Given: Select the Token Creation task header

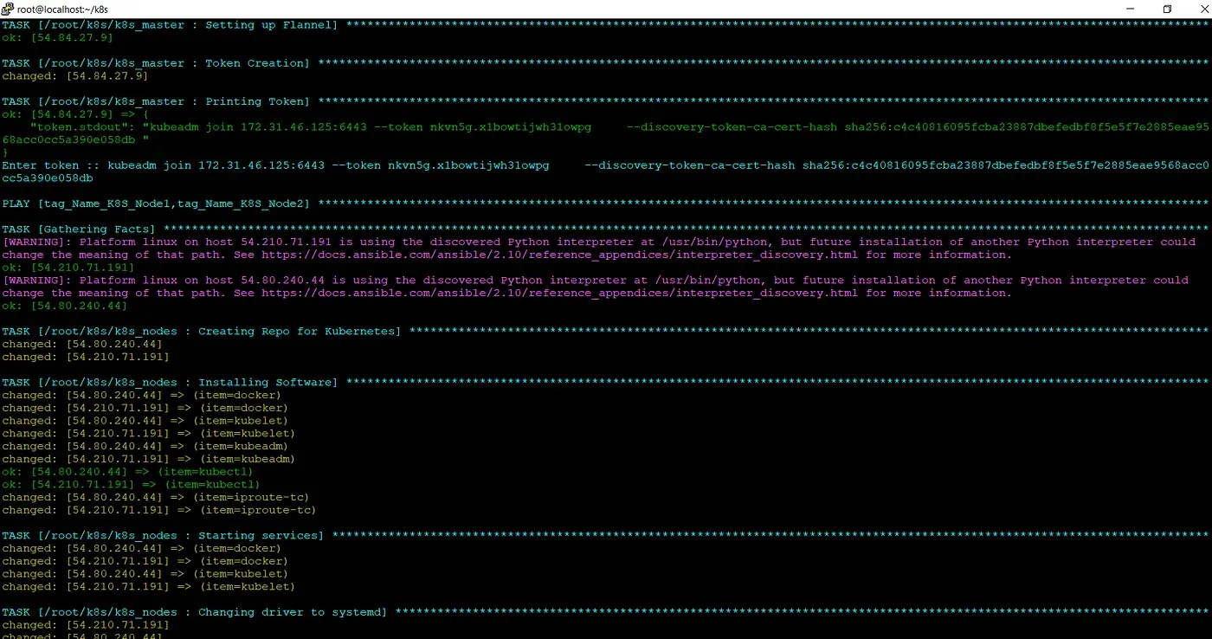Looking at the screenshot, I should (606, 63).
